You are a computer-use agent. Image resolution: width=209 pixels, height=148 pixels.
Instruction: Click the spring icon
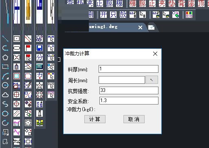tap(40, 104)
